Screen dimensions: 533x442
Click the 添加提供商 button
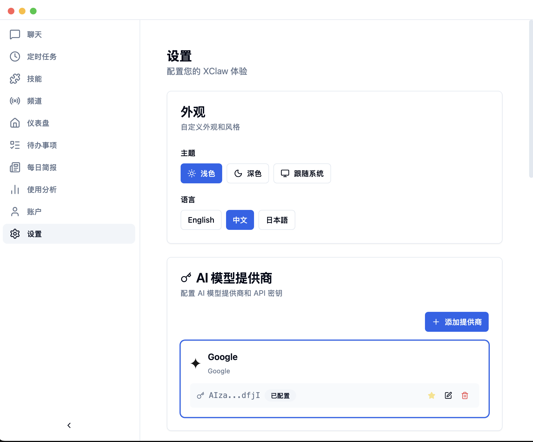coord(456,322)
